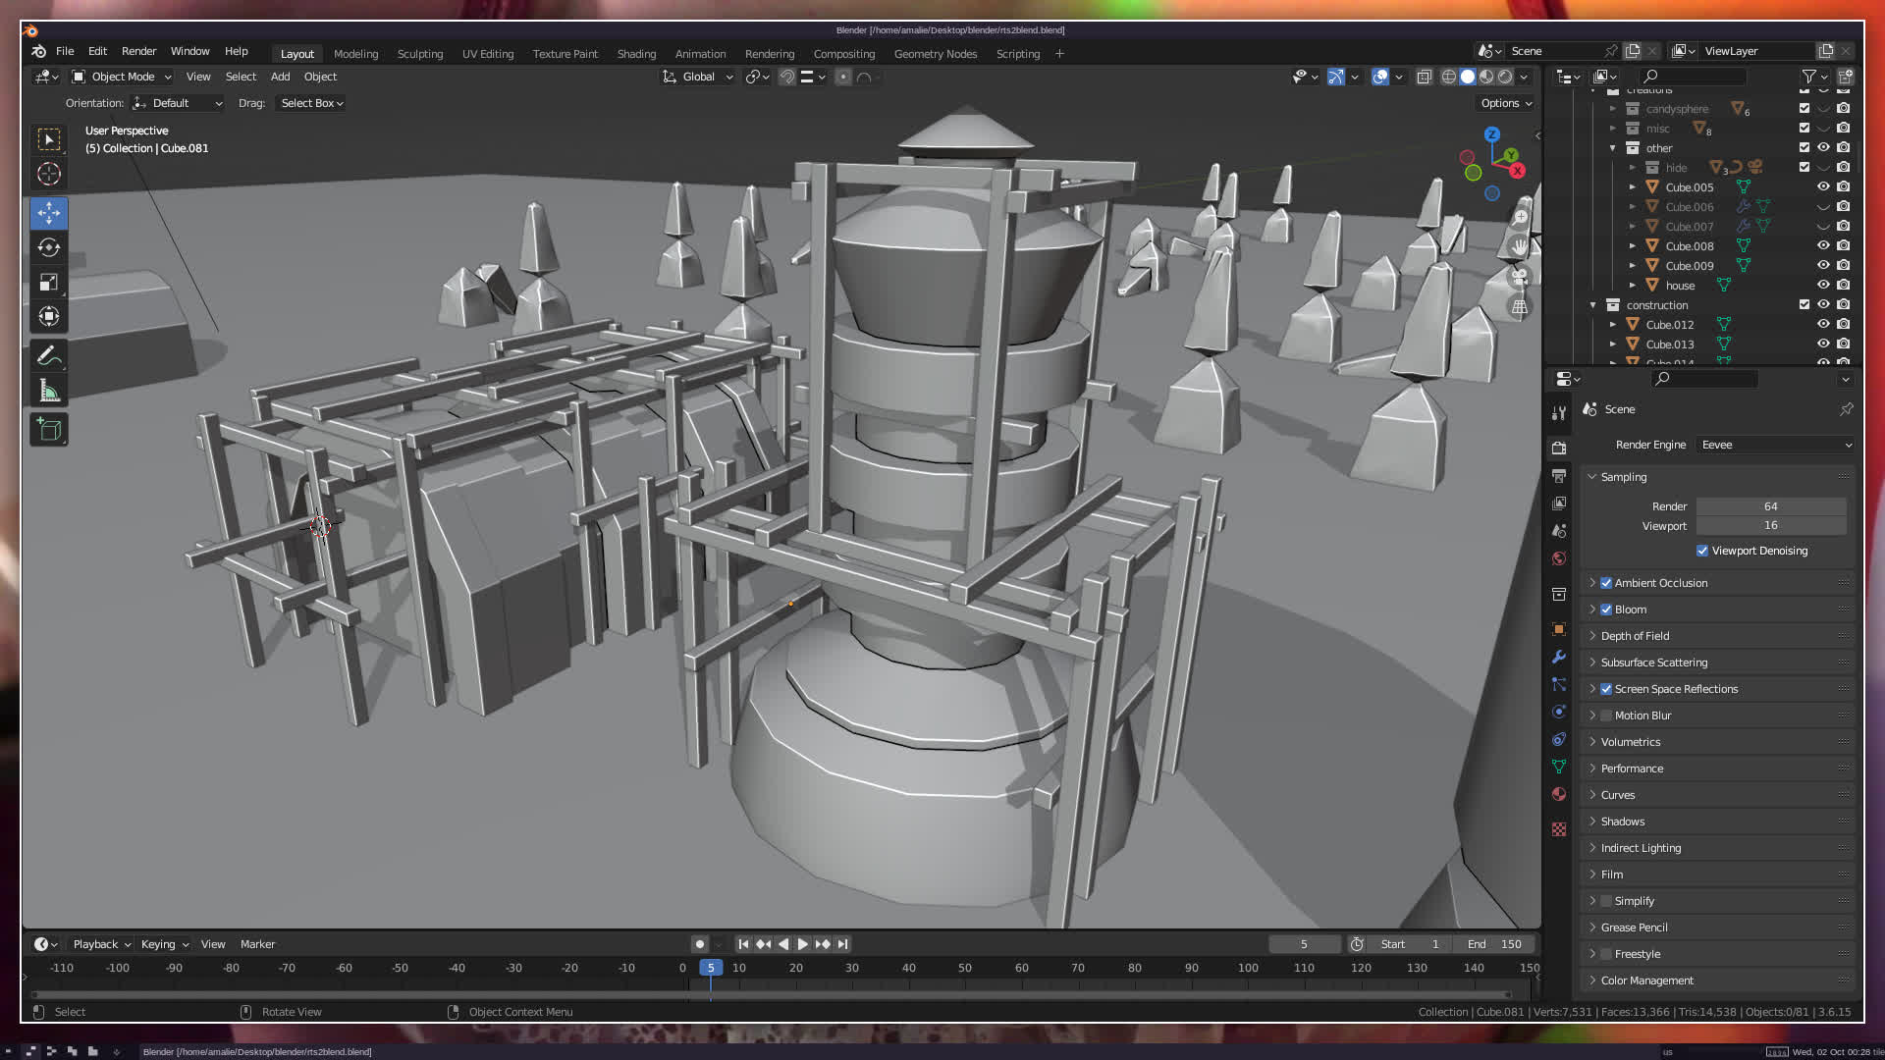Open the Render menu
Viewport: 1885px width, 1060px height.
(x=138, y=51)
